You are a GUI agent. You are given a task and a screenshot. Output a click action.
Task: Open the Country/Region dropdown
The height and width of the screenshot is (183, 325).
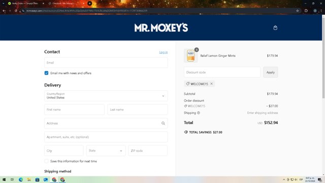click(x=106, y=96)
